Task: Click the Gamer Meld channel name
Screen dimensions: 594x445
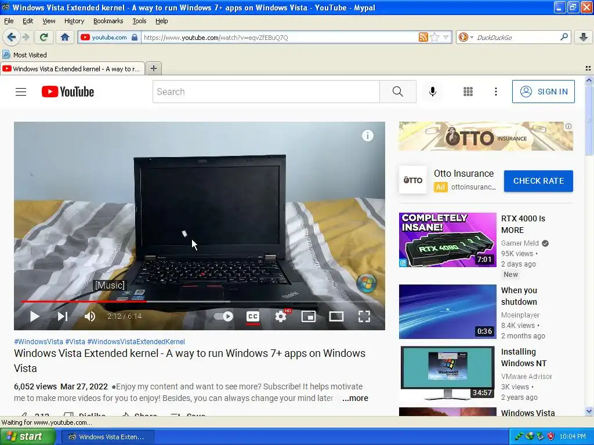Action: click(520, 243)
